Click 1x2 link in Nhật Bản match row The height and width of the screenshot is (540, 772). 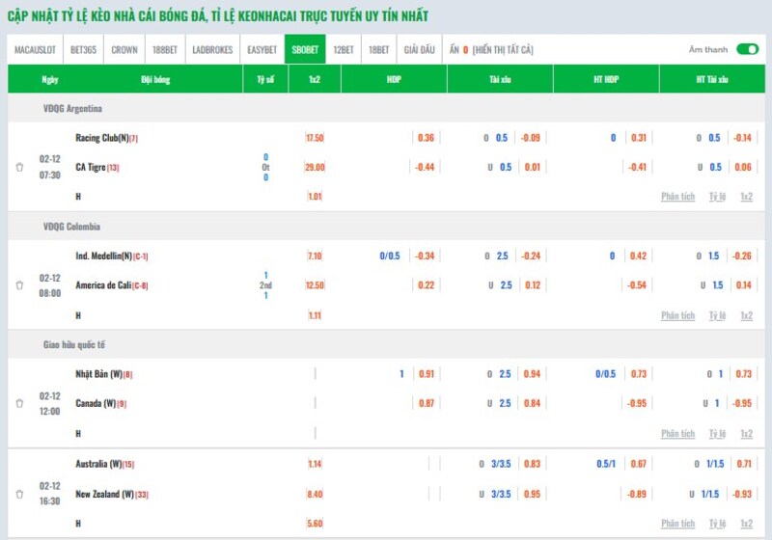(746, 434)
